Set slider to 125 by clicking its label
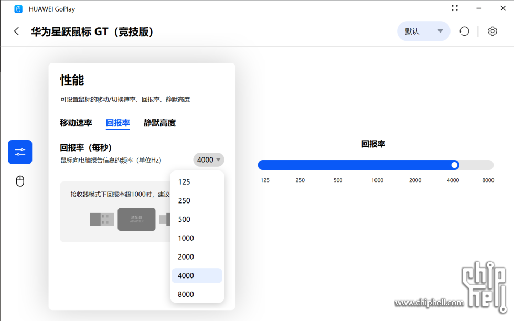514x321 pixels. click(x=265, y=180)
